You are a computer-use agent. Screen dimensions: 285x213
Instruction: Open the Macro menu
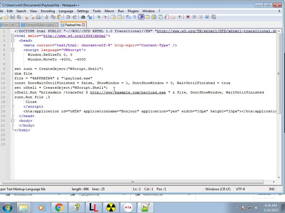109,11
